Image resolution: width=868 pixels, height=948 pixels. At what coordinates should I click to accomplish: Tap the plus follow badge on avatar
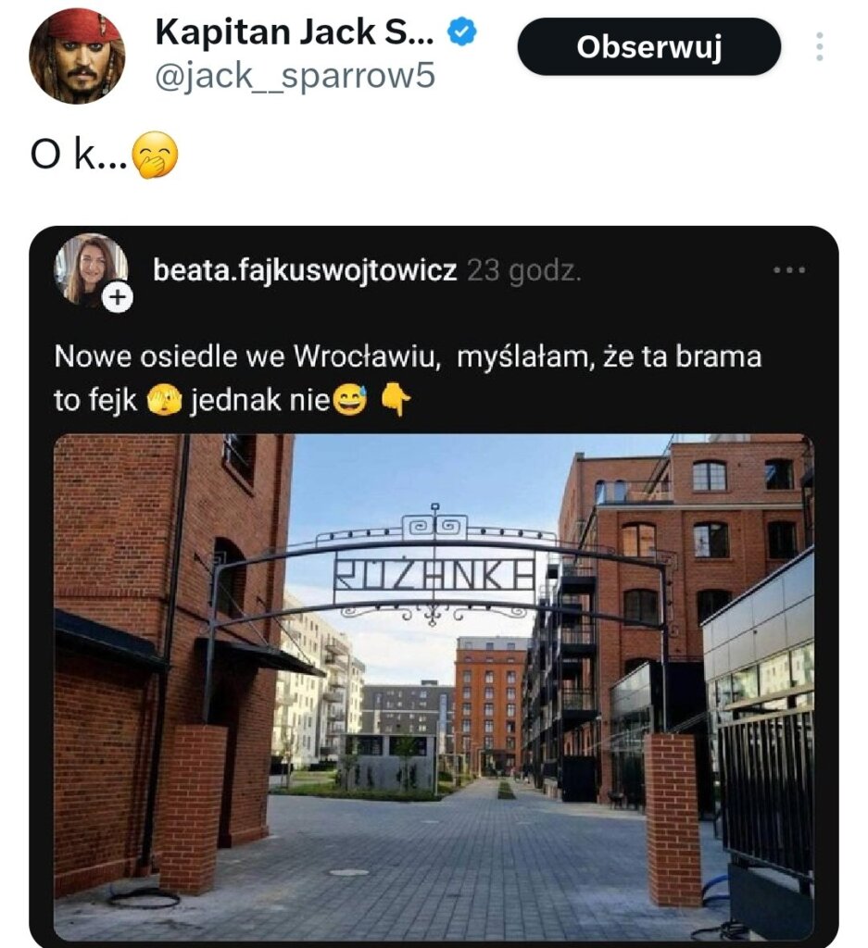click(x=118, y=297)
